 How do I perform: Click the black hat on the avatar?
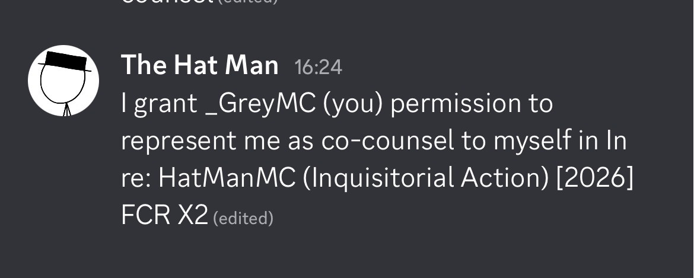click(x=65, y=61)
